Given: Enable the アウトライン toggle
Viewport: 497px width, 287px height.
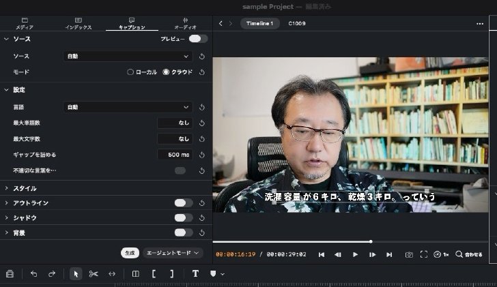Looking at the screenshot, I should 184,203.
